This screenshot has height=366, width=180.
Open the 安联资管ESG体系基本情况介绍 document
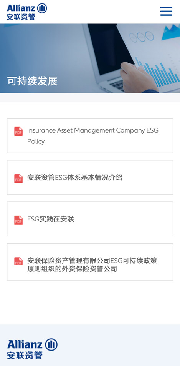90,177
